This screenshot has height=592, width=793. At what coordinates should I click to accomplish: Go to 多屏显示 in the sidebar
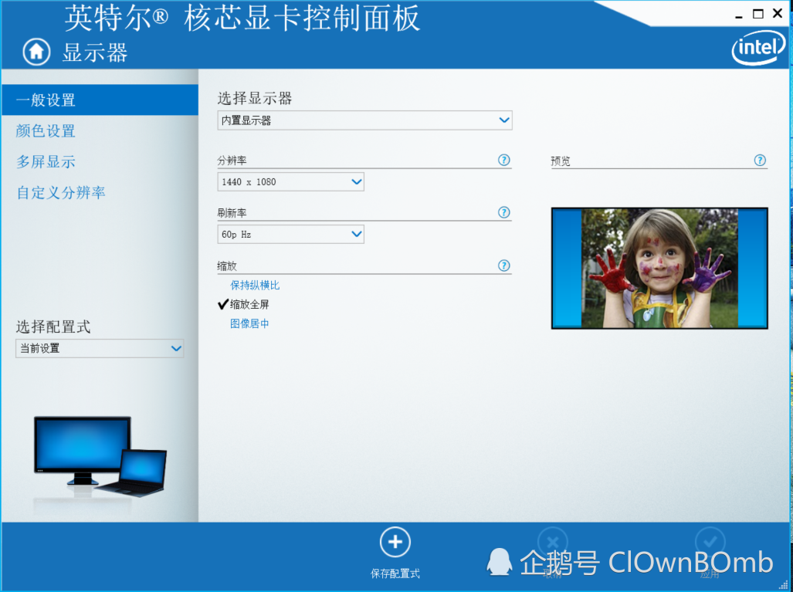(46, 162)
